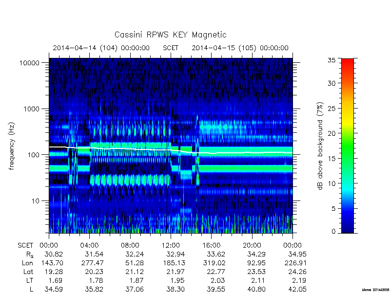390x292 pixels.
Task: Click the 04:00 time tick label
Action: [x=89, y=246]
